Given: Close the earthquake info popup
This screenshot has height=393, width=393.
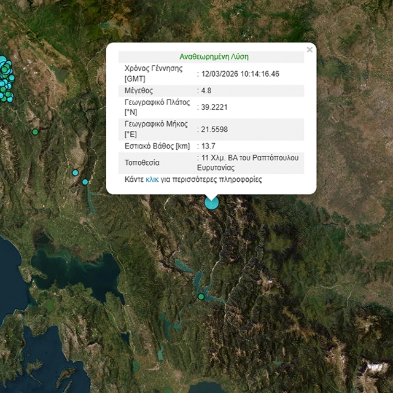Looking at the screenshot, I should point(309,49).
